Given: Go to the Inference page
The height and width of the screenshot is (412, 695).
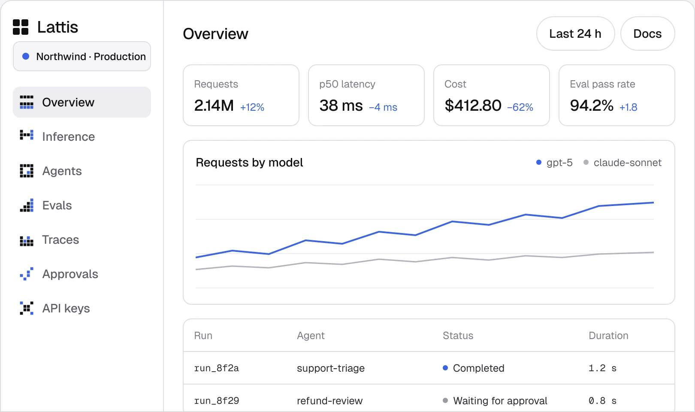Looking at the screenshot, I should pos(82,136).
